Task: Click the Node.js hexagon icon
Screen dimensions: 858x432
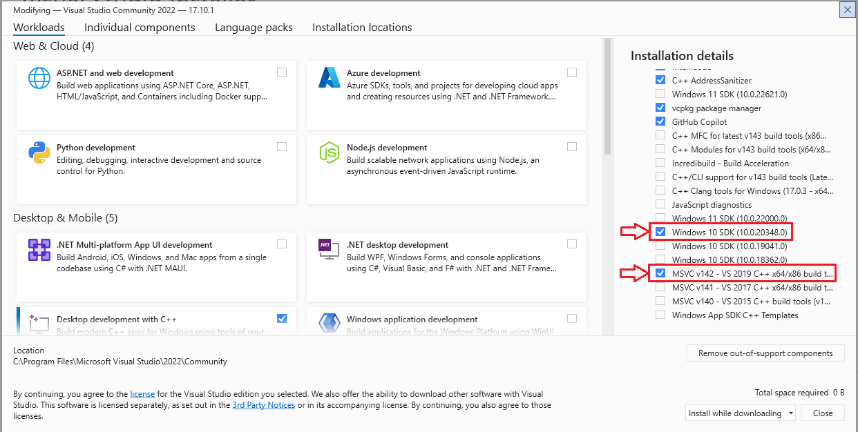Action: (330, 152)
